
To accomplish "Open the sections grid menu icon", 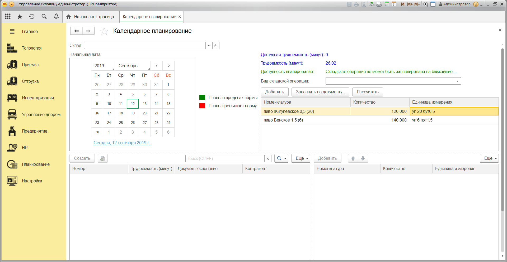I will [x=8, y=17].
